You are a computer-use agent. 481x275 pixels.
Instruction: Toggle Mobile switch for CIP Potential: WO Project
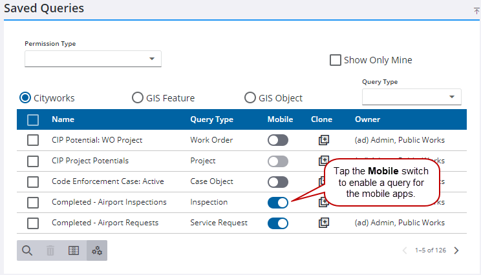(x=278, y=140)
